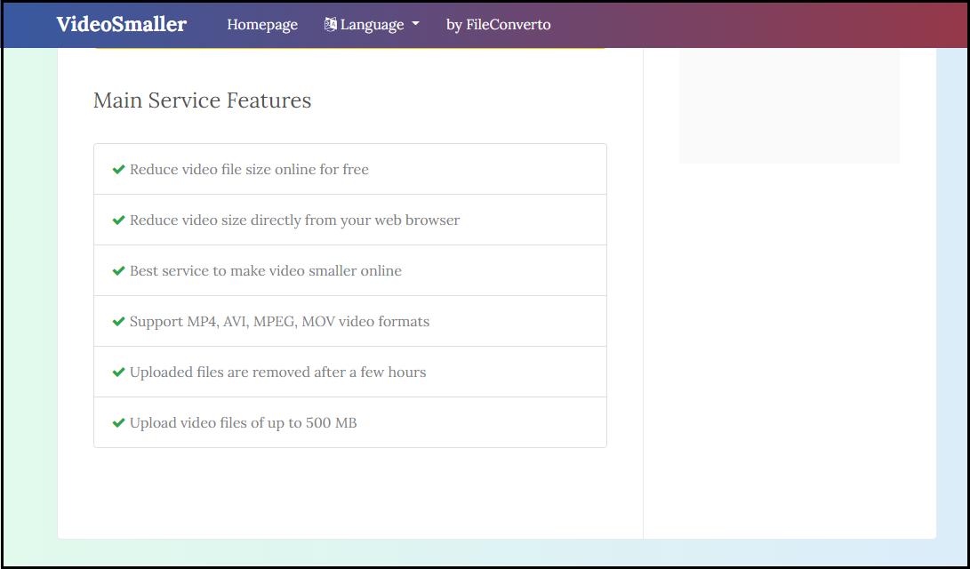Image resolution: width=970 pixels, height=569 pixels.
Task: Click the checkmark beside 'Reduce video file size online'
Action: click(x=118, y=170)
